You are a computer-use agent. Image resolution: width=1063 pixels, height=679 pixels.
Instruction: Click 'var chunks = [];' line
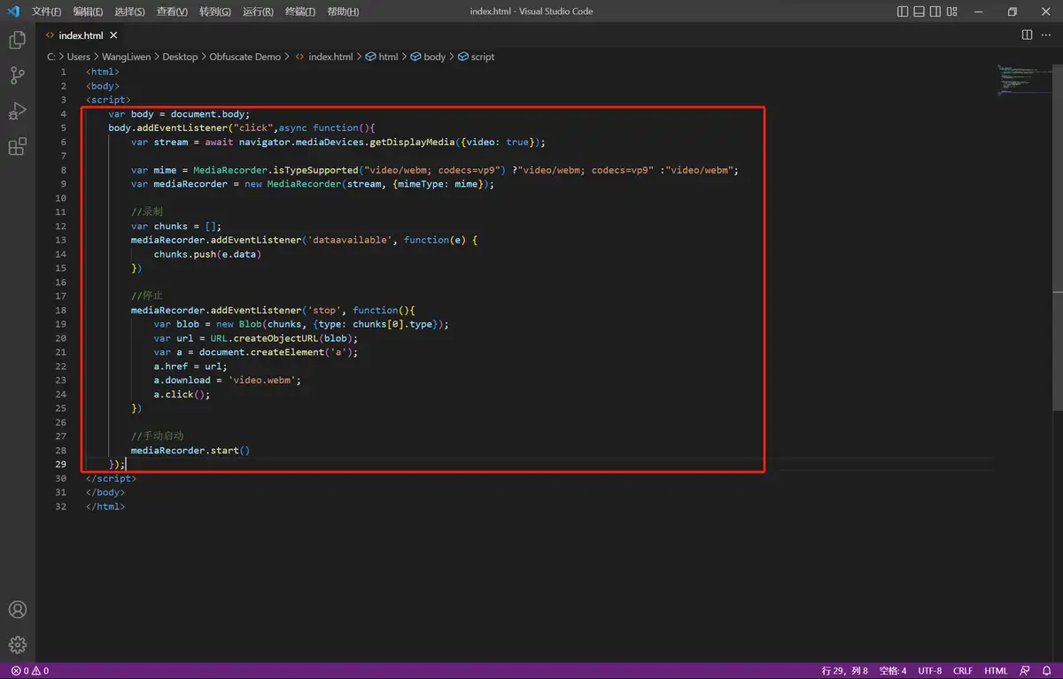coord(176,226)
